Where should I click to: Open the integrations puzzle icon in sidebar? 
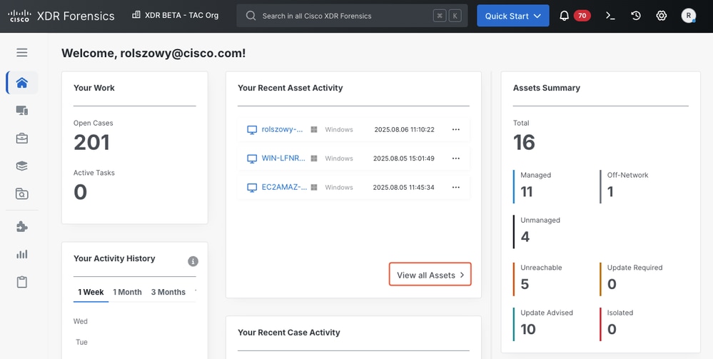[21, 226]
